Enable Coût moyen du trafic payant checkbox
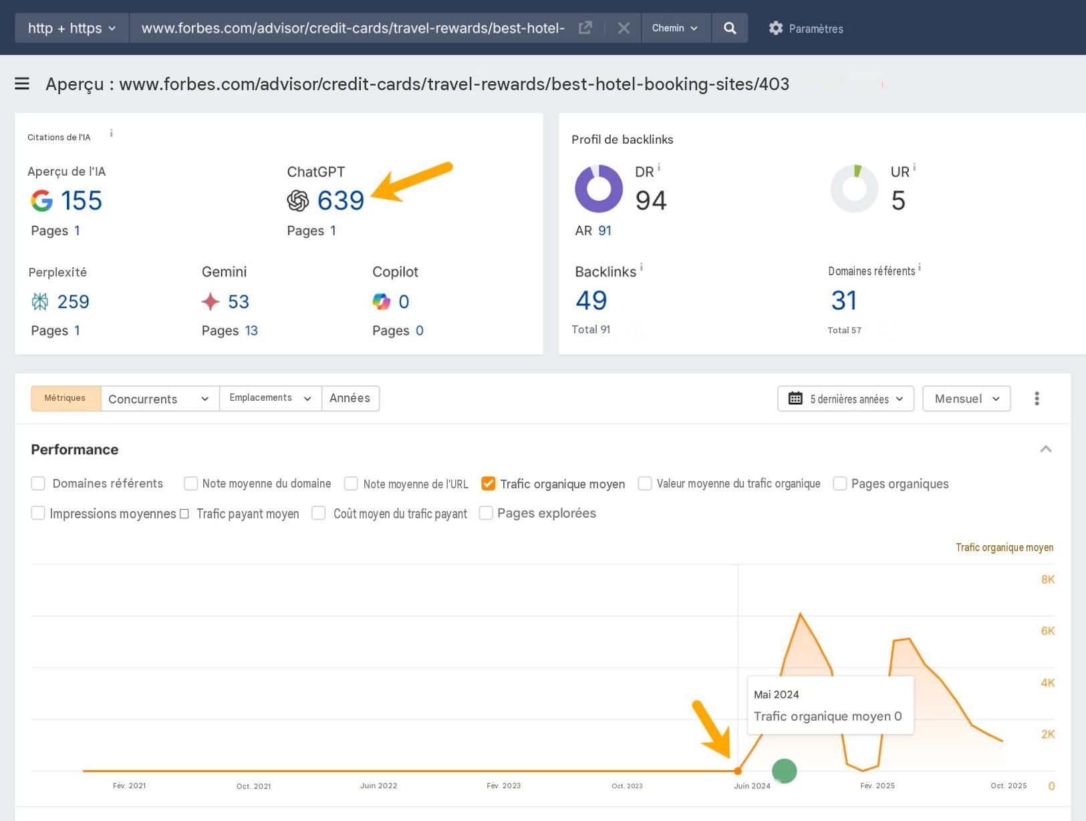This screenshot has height=821, width=1086. point(319,513)
